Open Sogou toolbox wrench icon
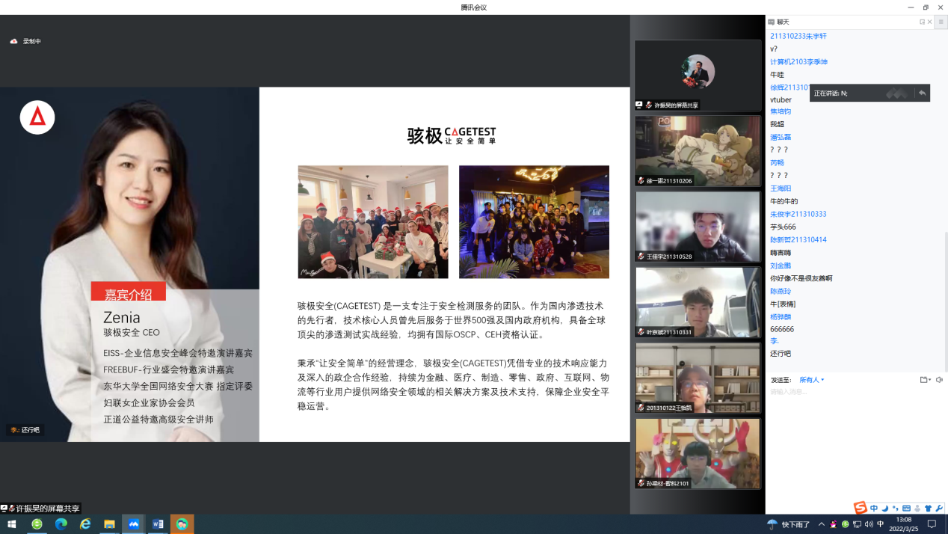The height and width of the screenshot is (534, 948). [939, 509]
